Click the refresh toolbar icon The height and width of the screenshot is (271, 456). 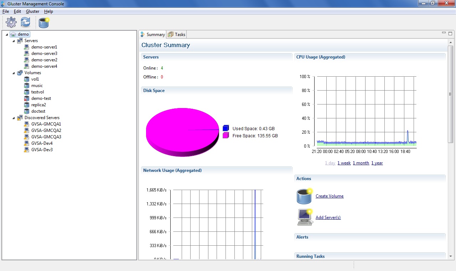[26, 22]
